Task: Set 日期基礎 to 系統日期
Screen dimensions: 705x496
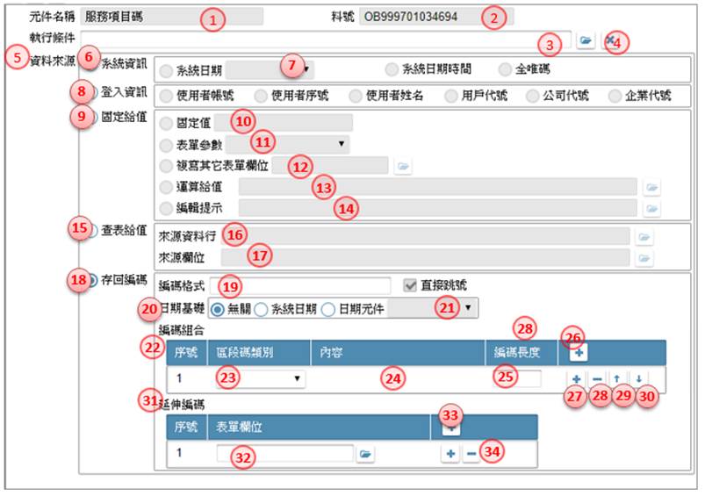Action: point(262,309)
